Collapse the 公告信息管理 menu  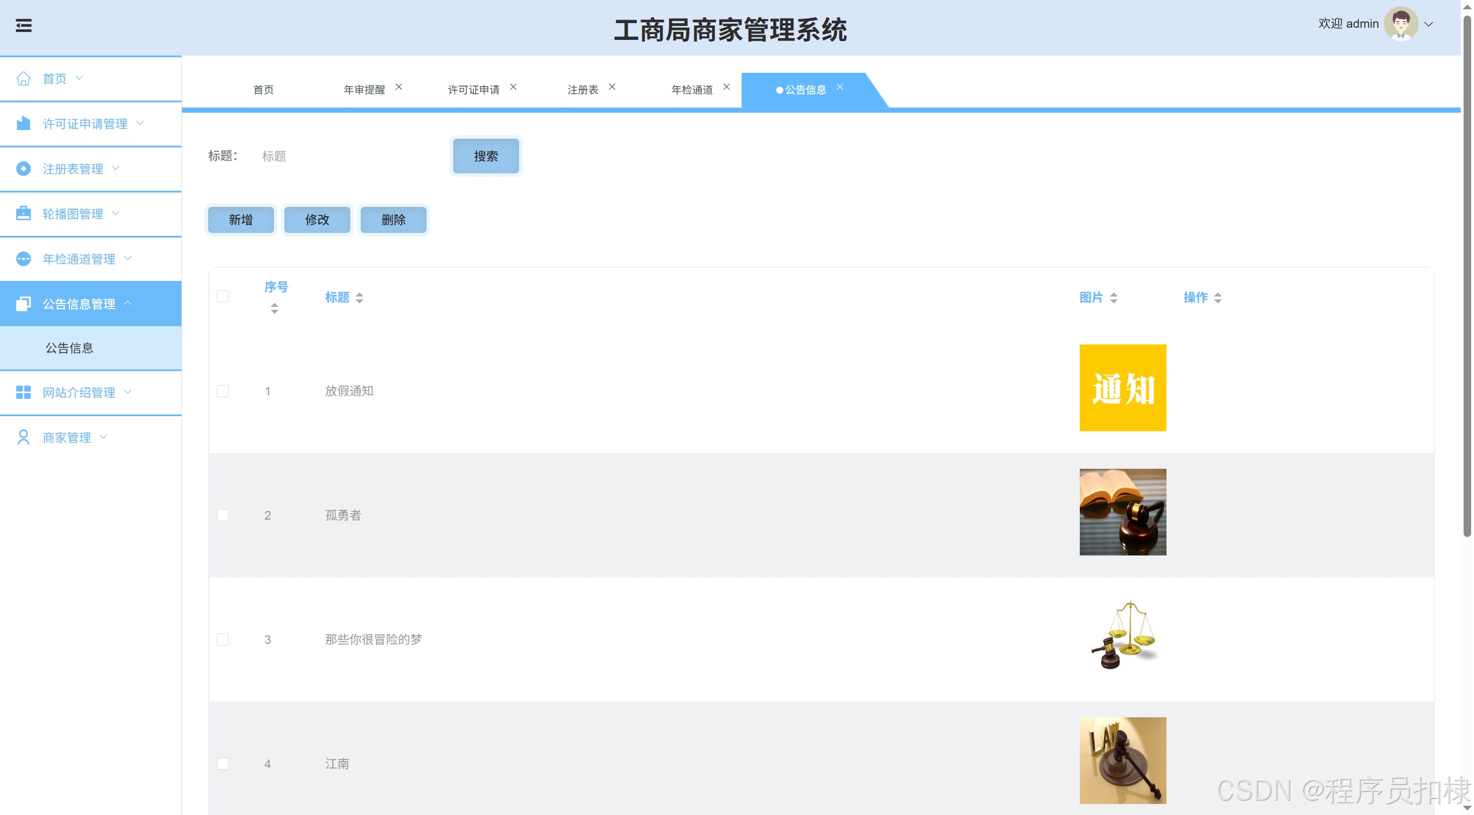[79, 304]
